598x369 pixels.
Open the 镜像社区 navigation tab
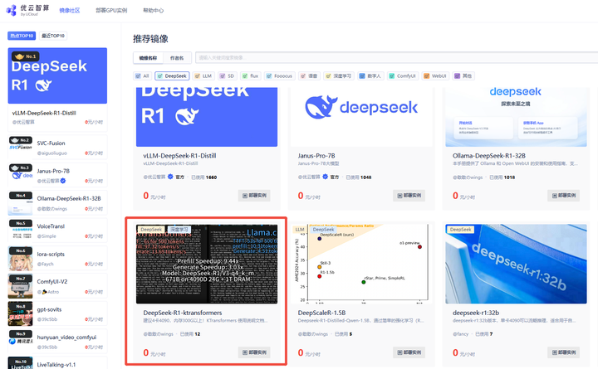[x=70, y=10]
